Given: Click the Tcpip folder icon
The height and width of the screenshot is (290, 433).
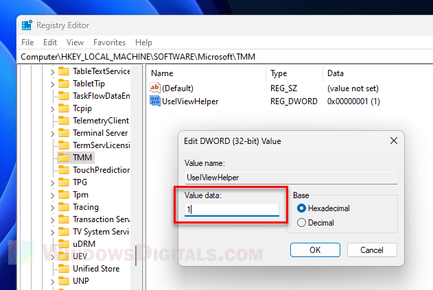Looking at the screenshot, I should (64, 108).
